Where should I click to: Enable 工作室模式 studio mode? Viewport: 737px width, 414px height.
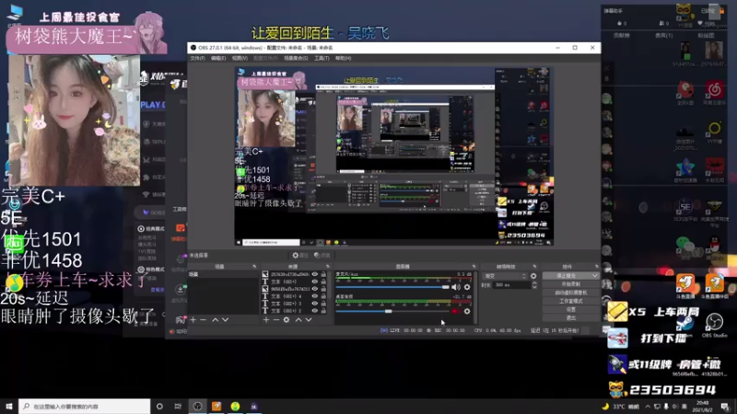(x=570, y=301)
